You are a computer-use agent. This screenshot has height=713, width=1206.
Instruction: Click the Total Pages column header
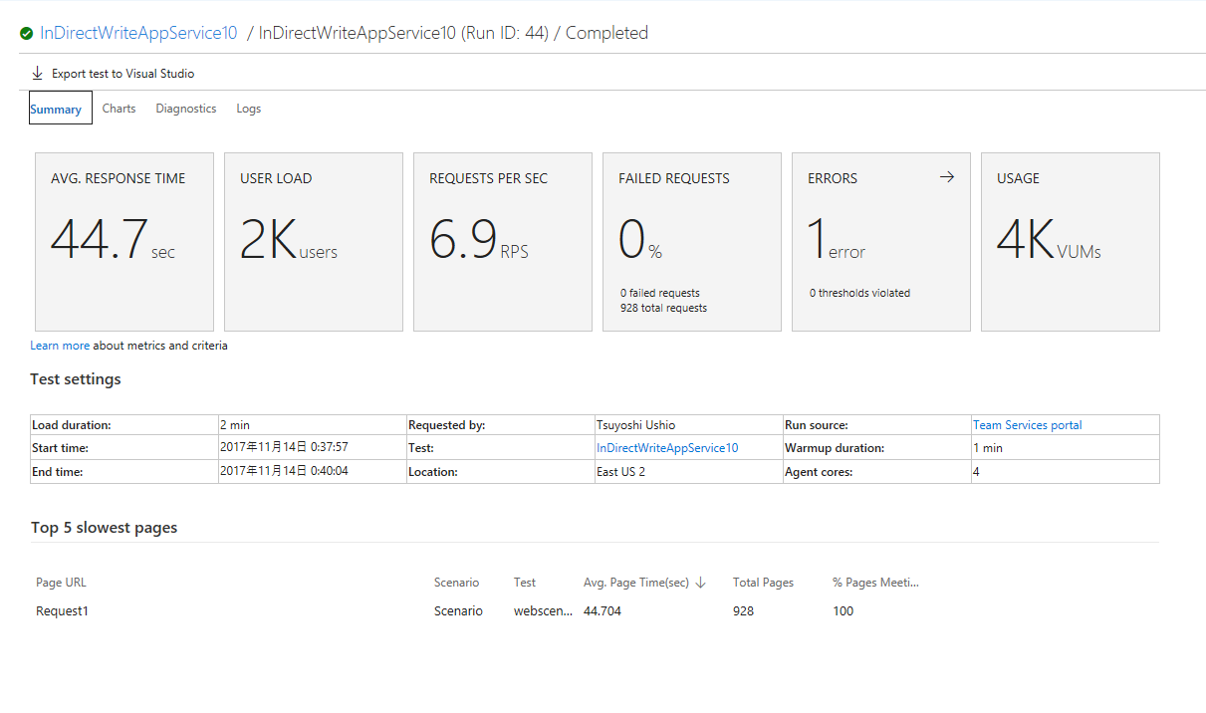click(x=763, y=583)
